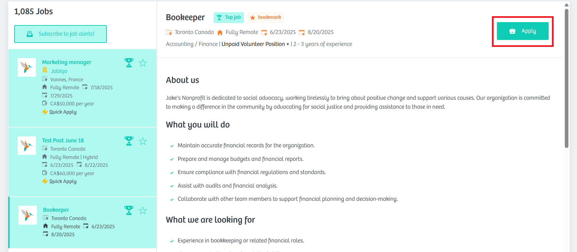This screenshot has height=252, width=577.
Task: Expand Unpaid Volunteer Position plus indicator
Action: click(x=288, y=44)
